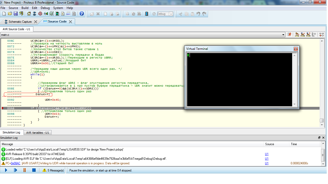
Task: Open the U1 link for ELF loading message
Action: [x=267, y=159]
